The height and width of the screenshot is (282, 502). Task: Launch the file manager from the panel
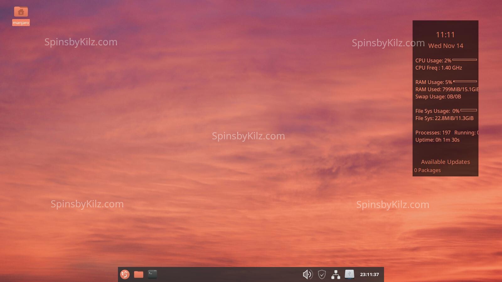pos(139,274)
